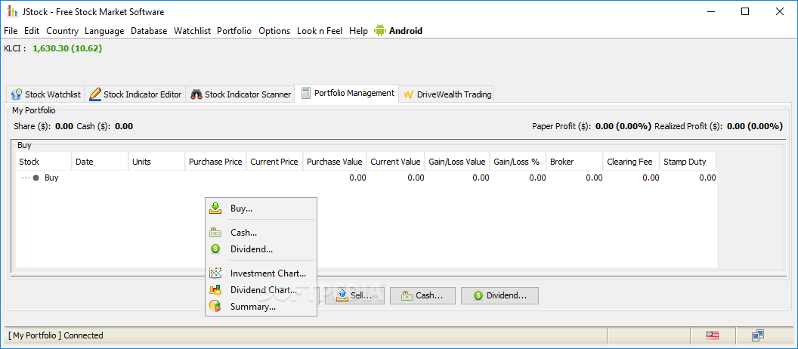
Task: Open the Edit menu
Action: 32,31
